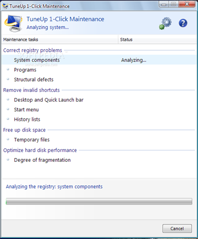This screenshot has height=239, width=198.
Task: Select the Maintenance tasks column header
Action: pos(60,39)
